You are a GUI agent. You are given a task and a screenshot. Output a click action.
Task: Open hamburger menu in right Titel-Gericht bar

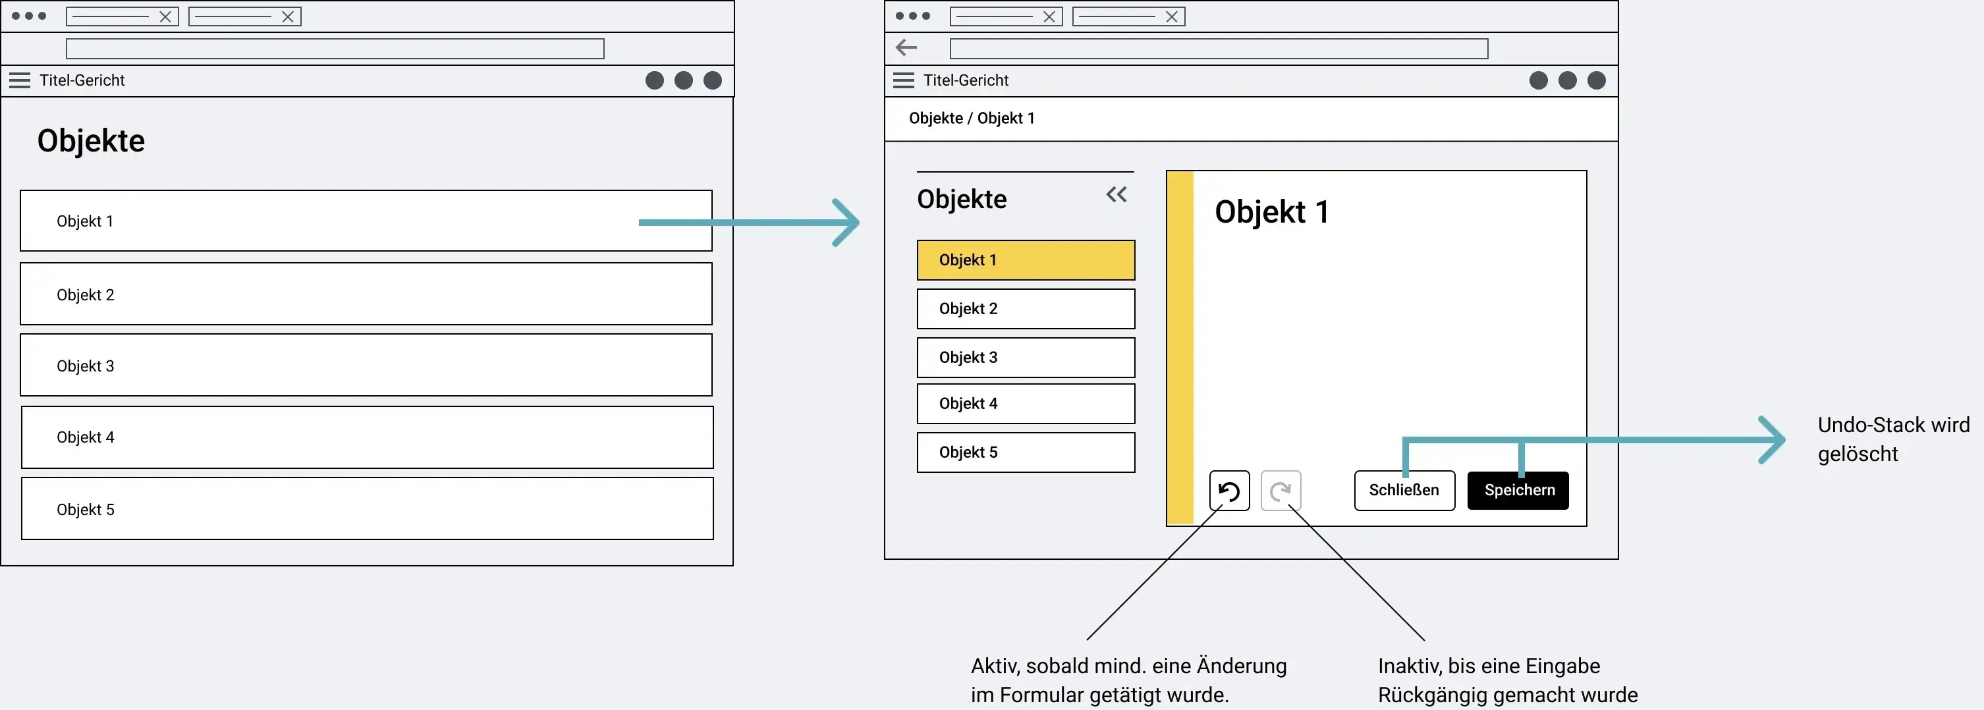(904, 80)
